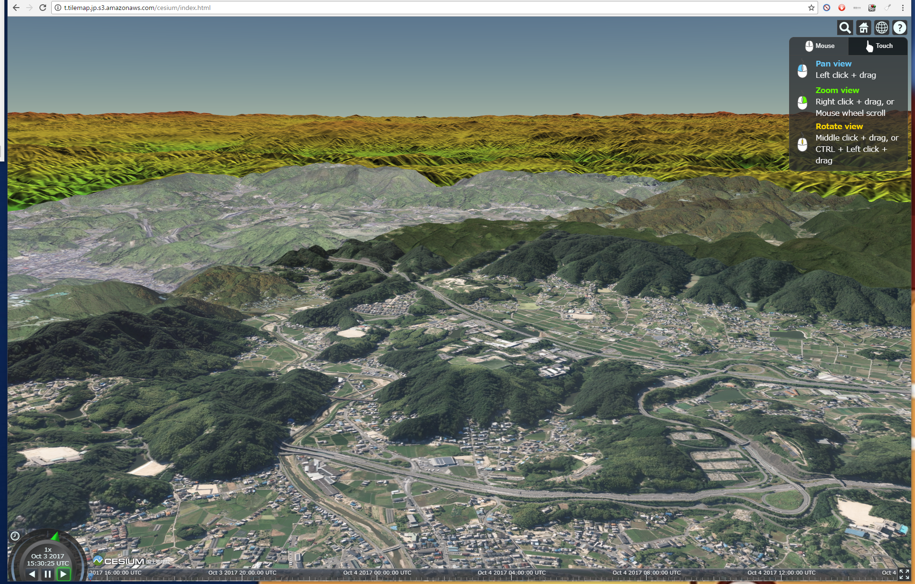The width and height of the screenshot is (915, 584).
Task: Click the timeline at Oct 3 20:00:00 UTC
Action: pyautogui.click(x=242, y=573)
